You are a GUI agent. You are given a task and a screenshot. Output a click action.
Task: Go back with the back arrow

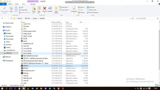tap(2, 18)
